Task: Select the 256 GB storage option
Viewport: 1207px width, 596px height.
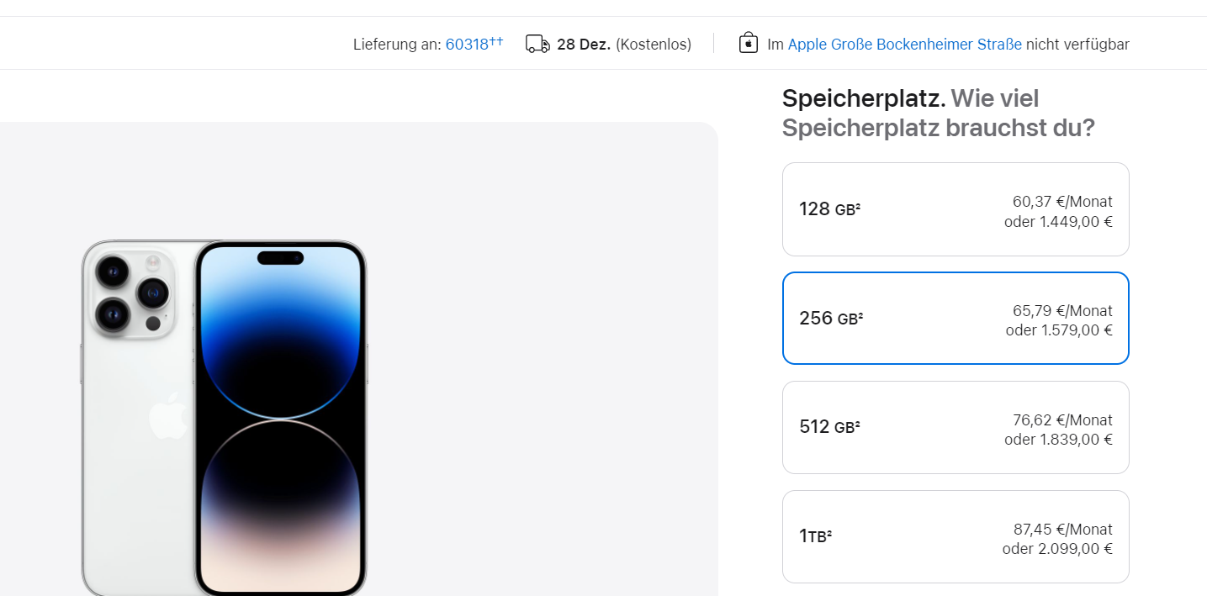Action: pyautogui.click(x=956, y=319)
